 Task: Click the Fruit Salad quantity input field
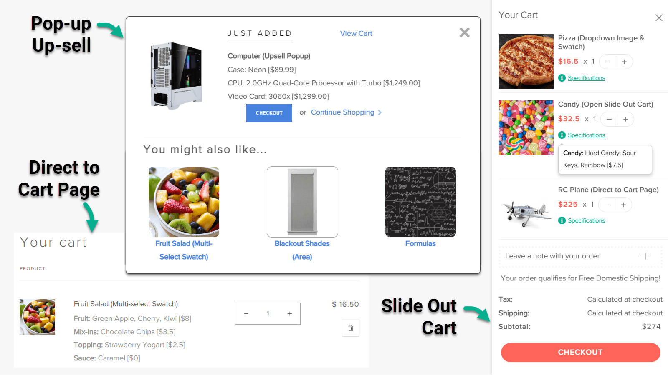coord(268,313)
